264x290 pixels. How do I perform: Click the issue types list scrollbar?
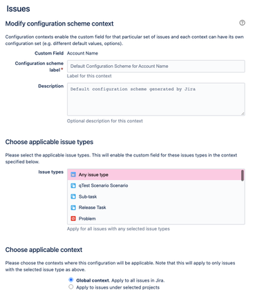coord(243,176)
